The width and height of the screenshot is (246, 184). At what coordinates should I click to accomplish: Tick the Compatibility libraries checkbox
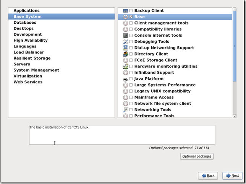click(131, 29)
